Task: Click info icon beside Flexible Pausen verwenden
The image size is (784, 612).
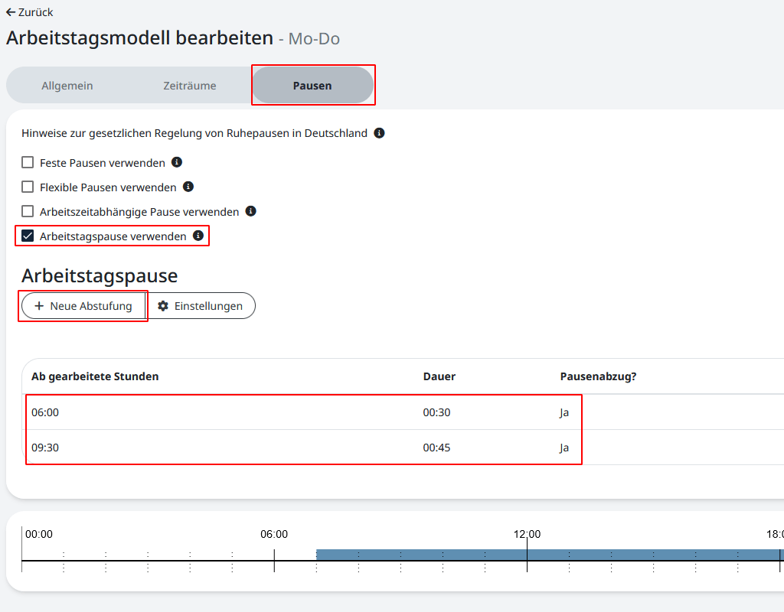Action: tap(188, 187)
